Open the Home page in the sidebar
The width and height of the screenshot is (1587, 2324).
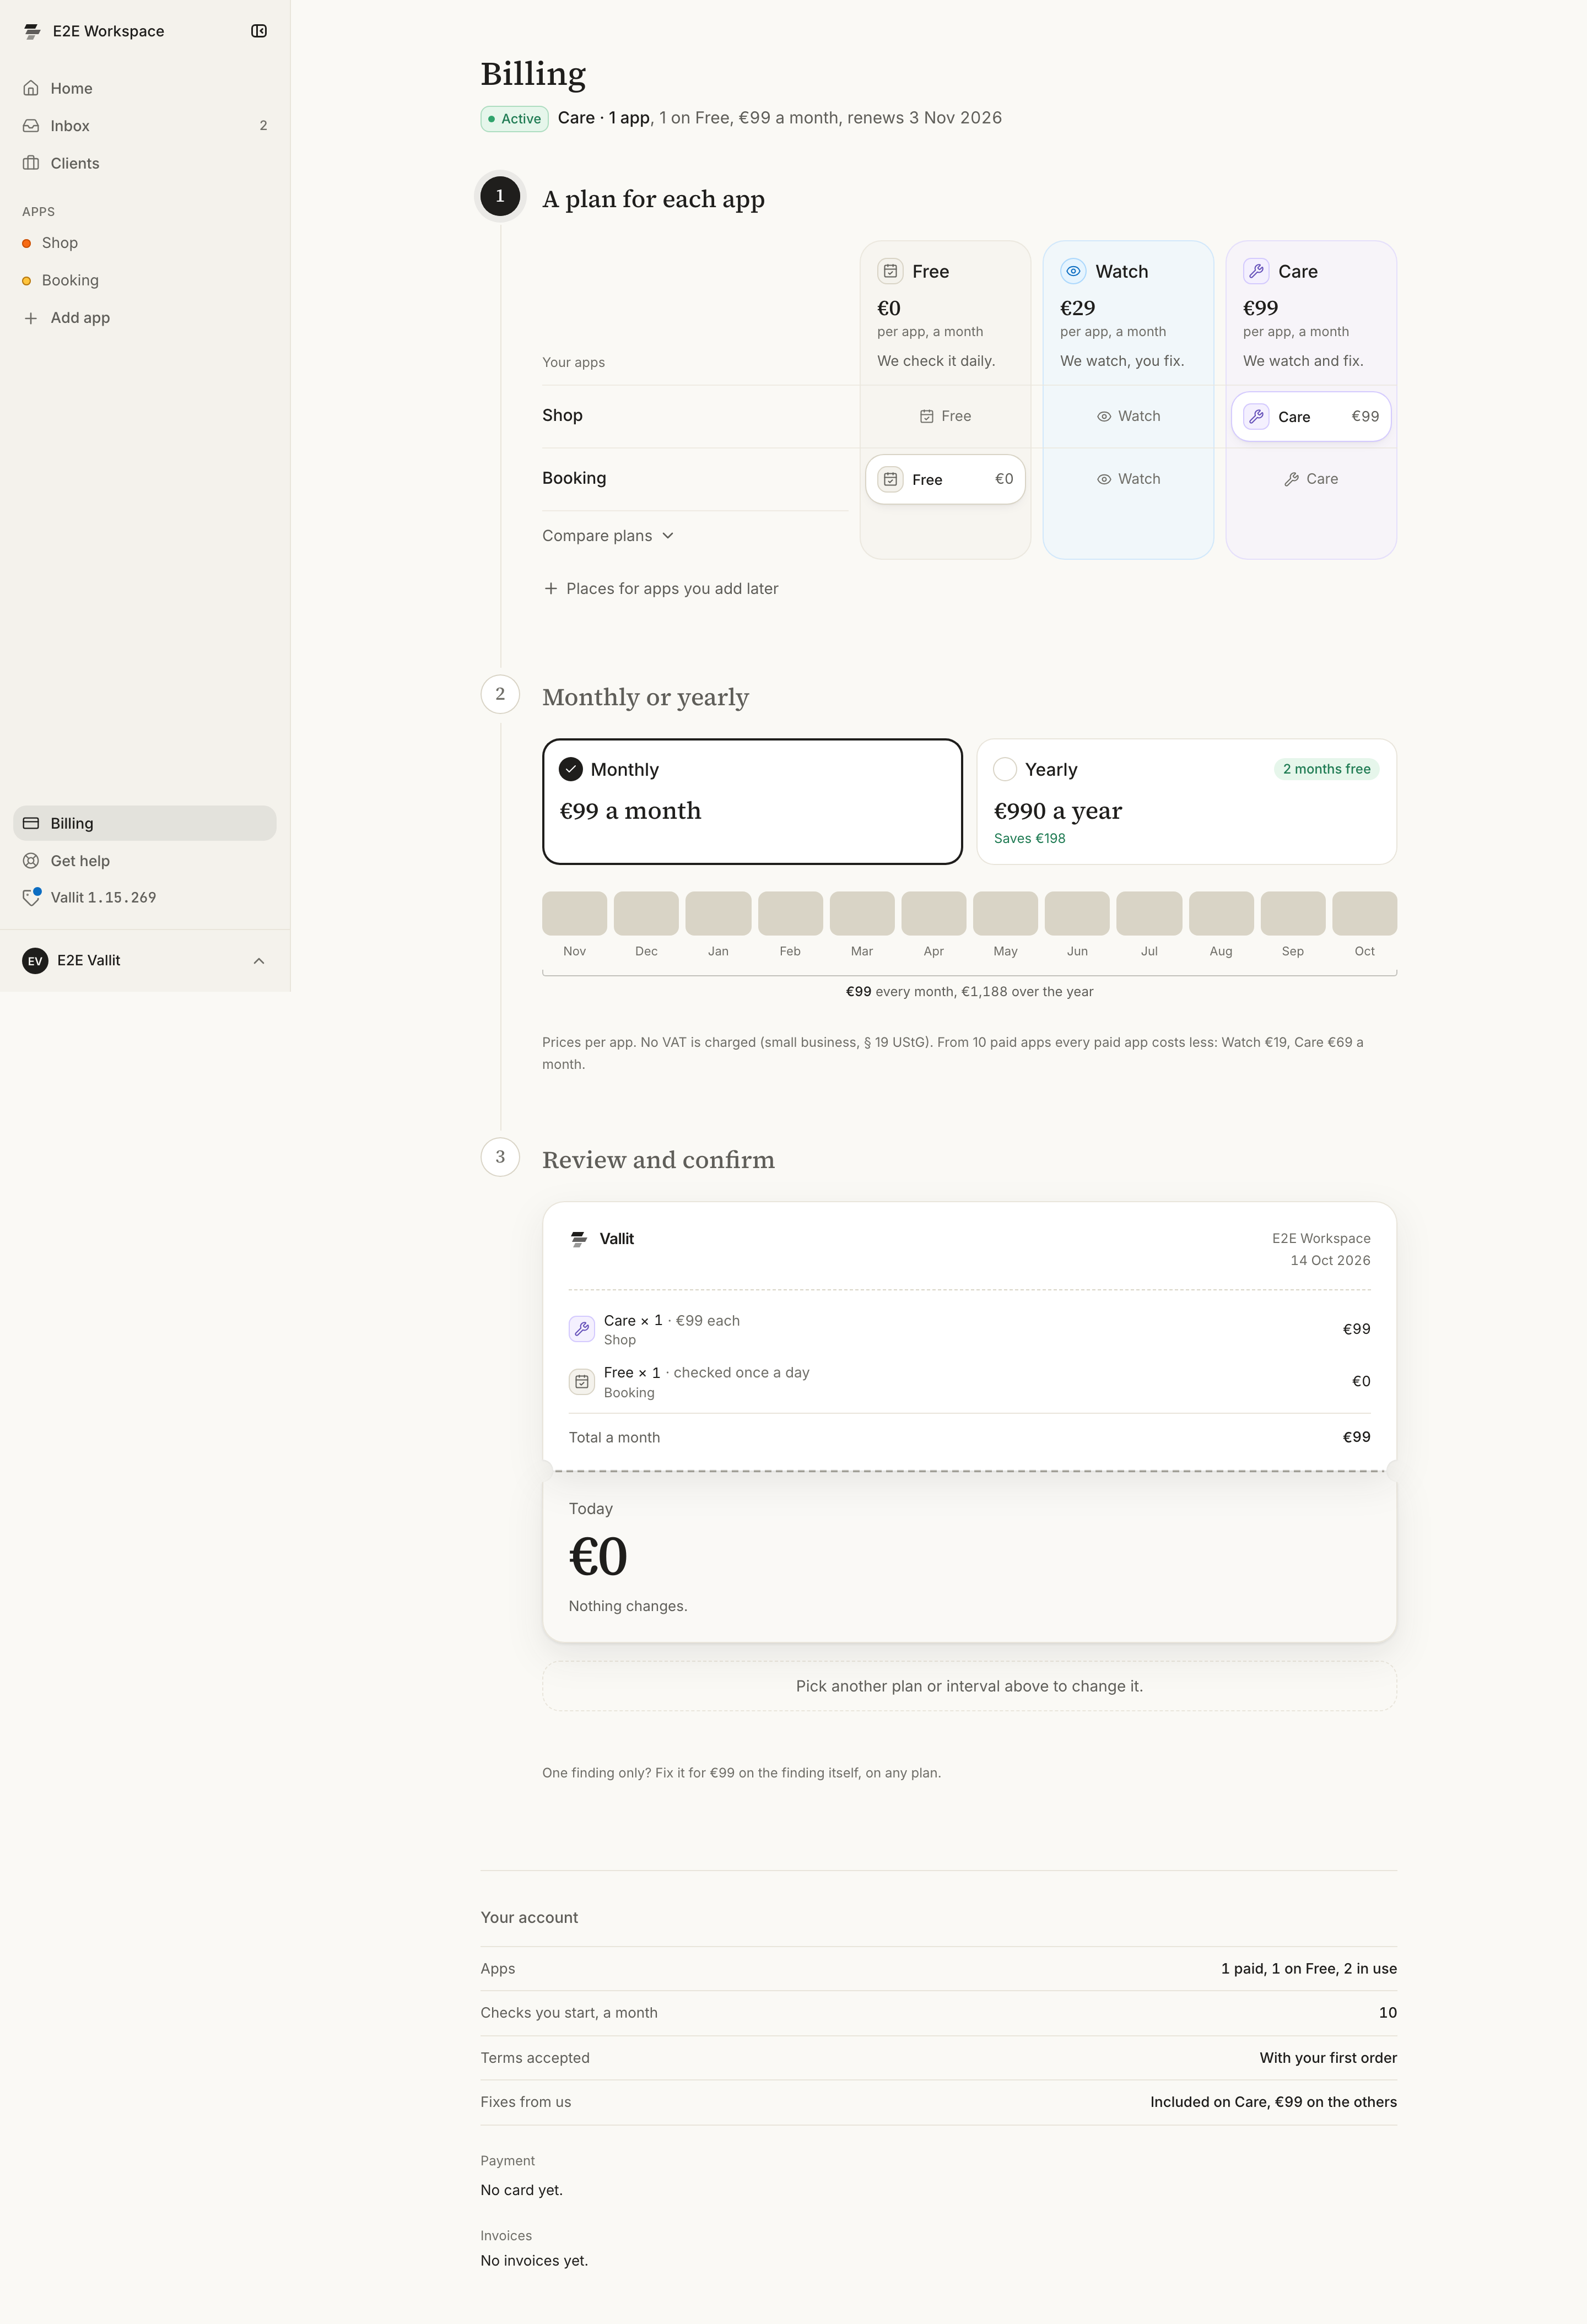145,88
